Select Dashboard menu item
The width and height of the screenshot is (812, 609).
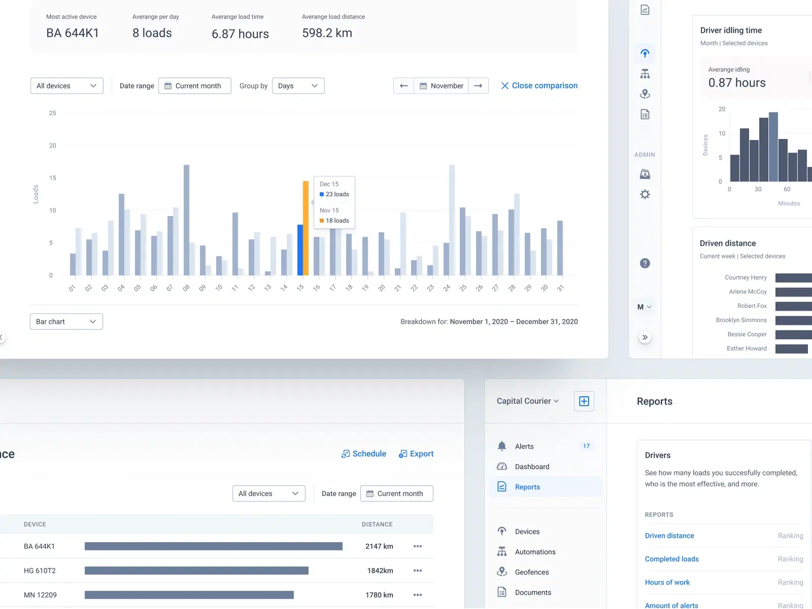[x=546, y=467]
